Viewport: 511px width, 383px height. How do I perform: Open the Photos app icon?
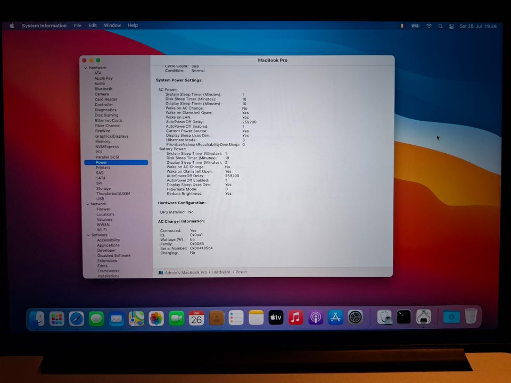[x=156, y=318]
